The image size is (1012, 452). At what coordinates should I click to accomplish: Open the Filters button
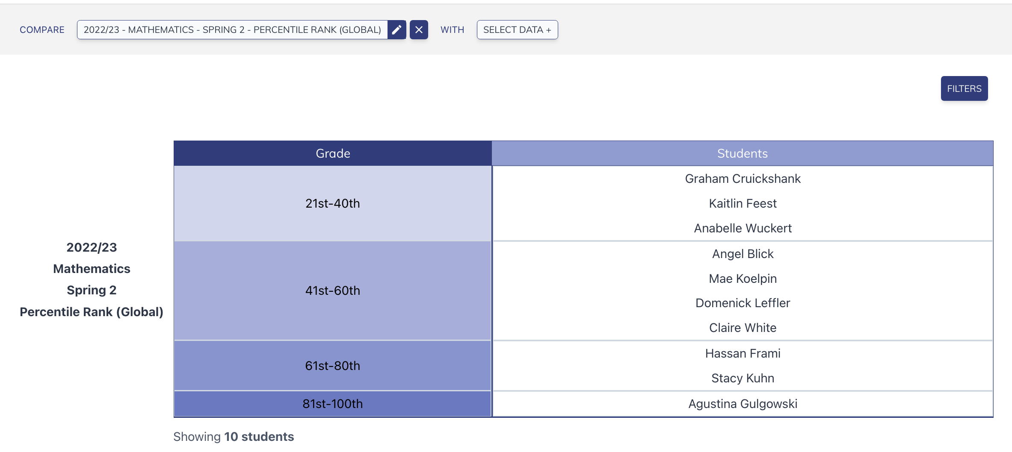[x=964, y=88]
